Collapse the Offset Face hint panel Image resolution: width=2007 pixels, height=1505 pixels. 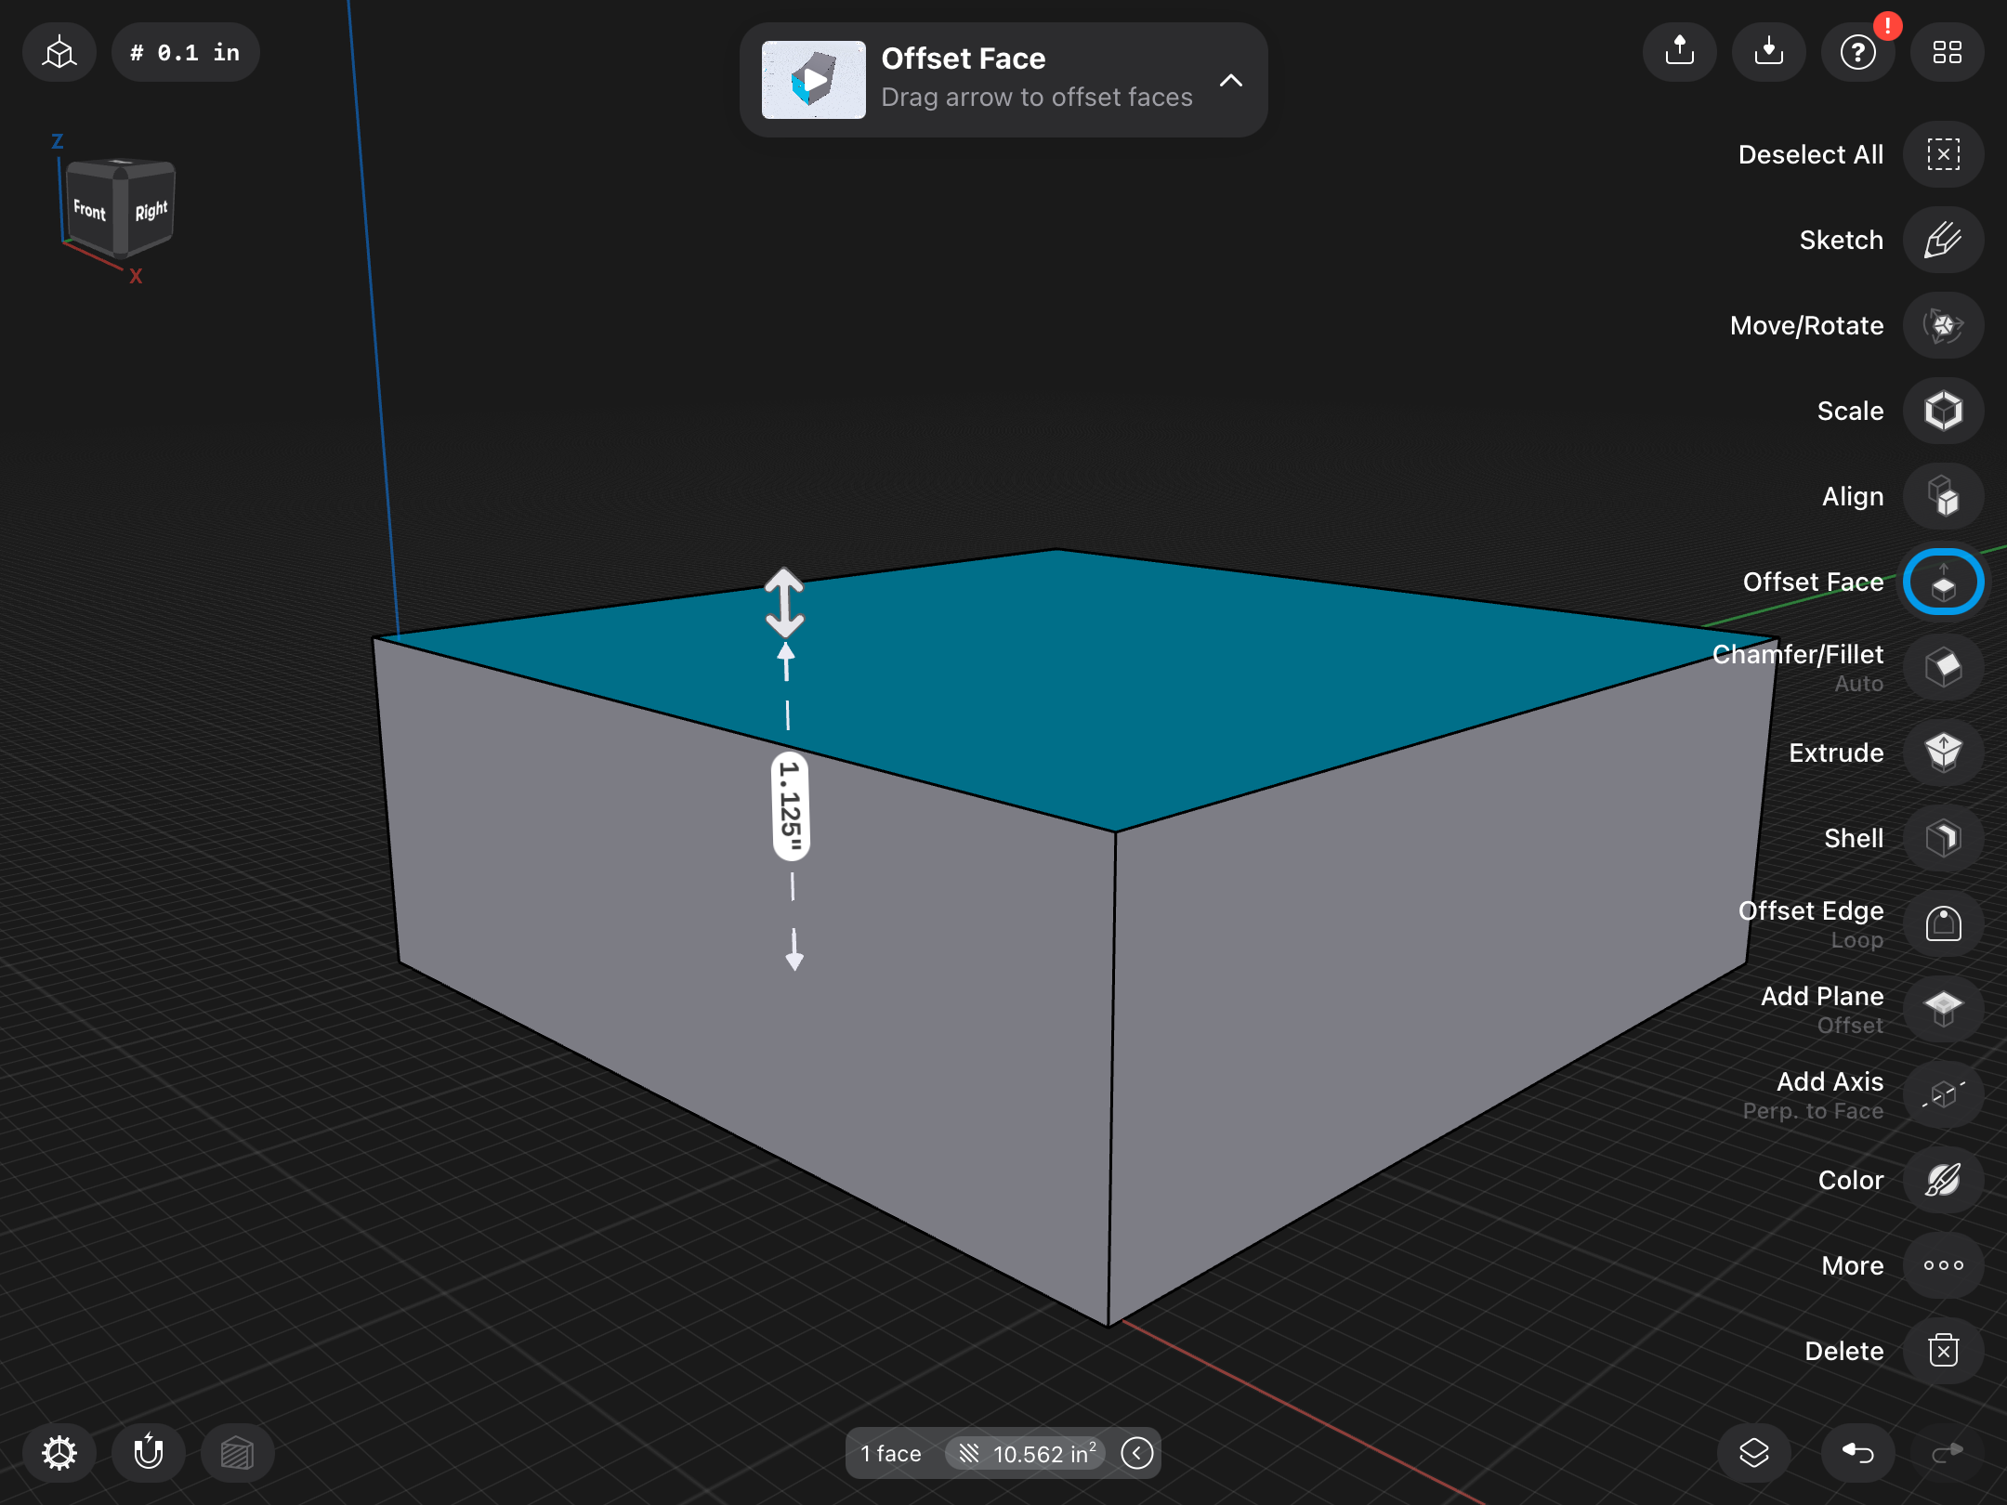coord(1230,80)
